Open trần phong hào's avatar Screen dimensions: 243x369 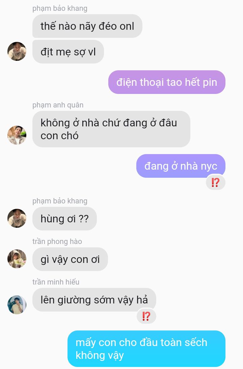point(17,259)
